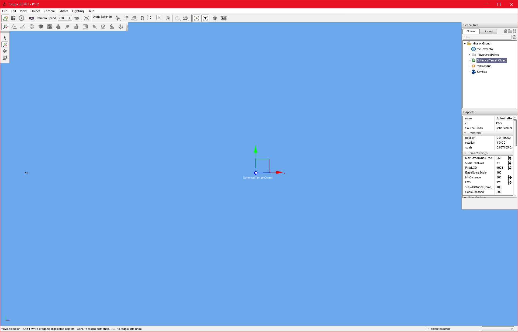Screen dimensions: 518x332
Task: Collapse the Transform section in Inspector
Action: coord(465,133)
